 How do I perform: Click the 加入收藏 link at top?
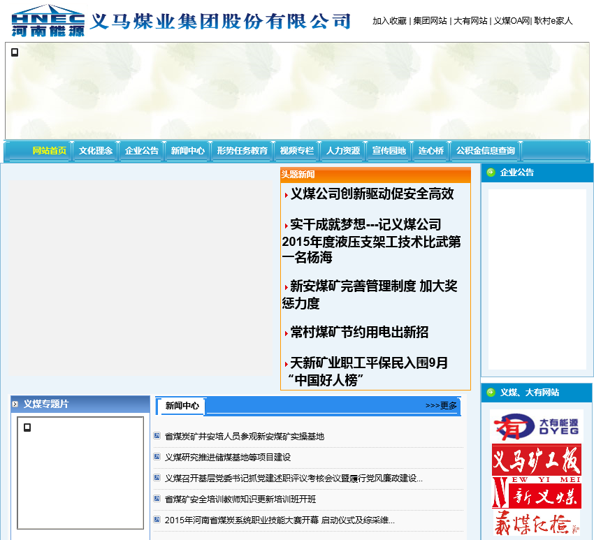coord(389,21)
